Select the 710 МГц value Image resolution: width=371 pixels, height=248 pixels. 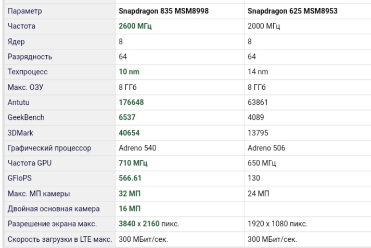point(133,163)
